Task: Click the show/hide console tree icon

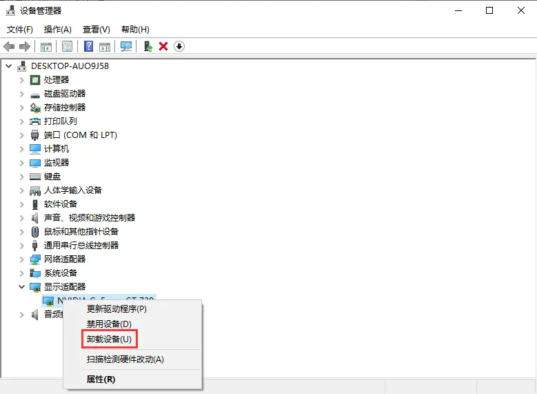Action: point(46,46)
